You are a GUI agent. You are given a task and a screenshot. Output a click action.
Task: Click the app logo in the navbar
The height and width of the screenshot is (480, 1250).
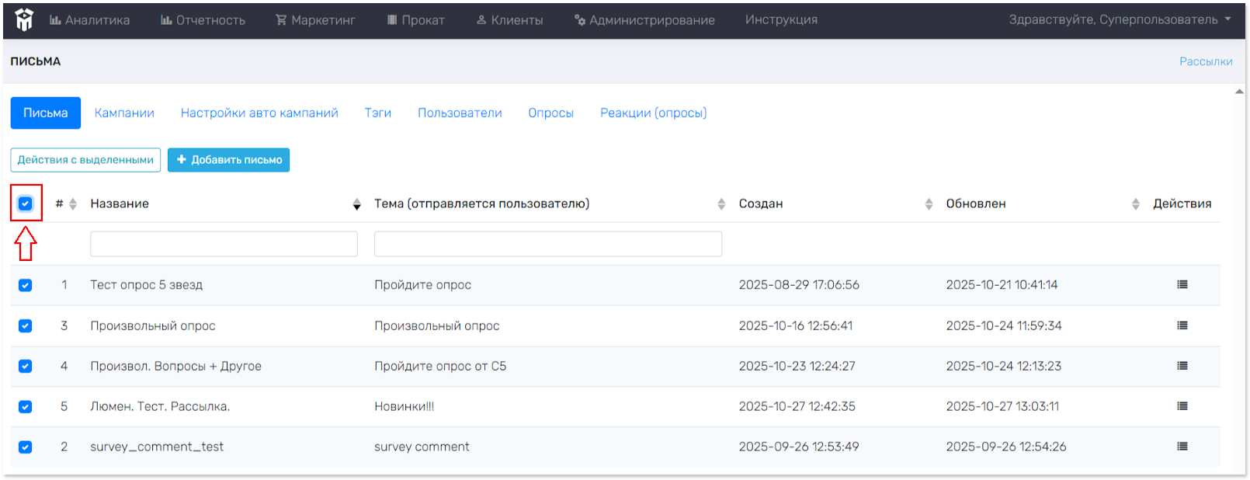[24, 19]
